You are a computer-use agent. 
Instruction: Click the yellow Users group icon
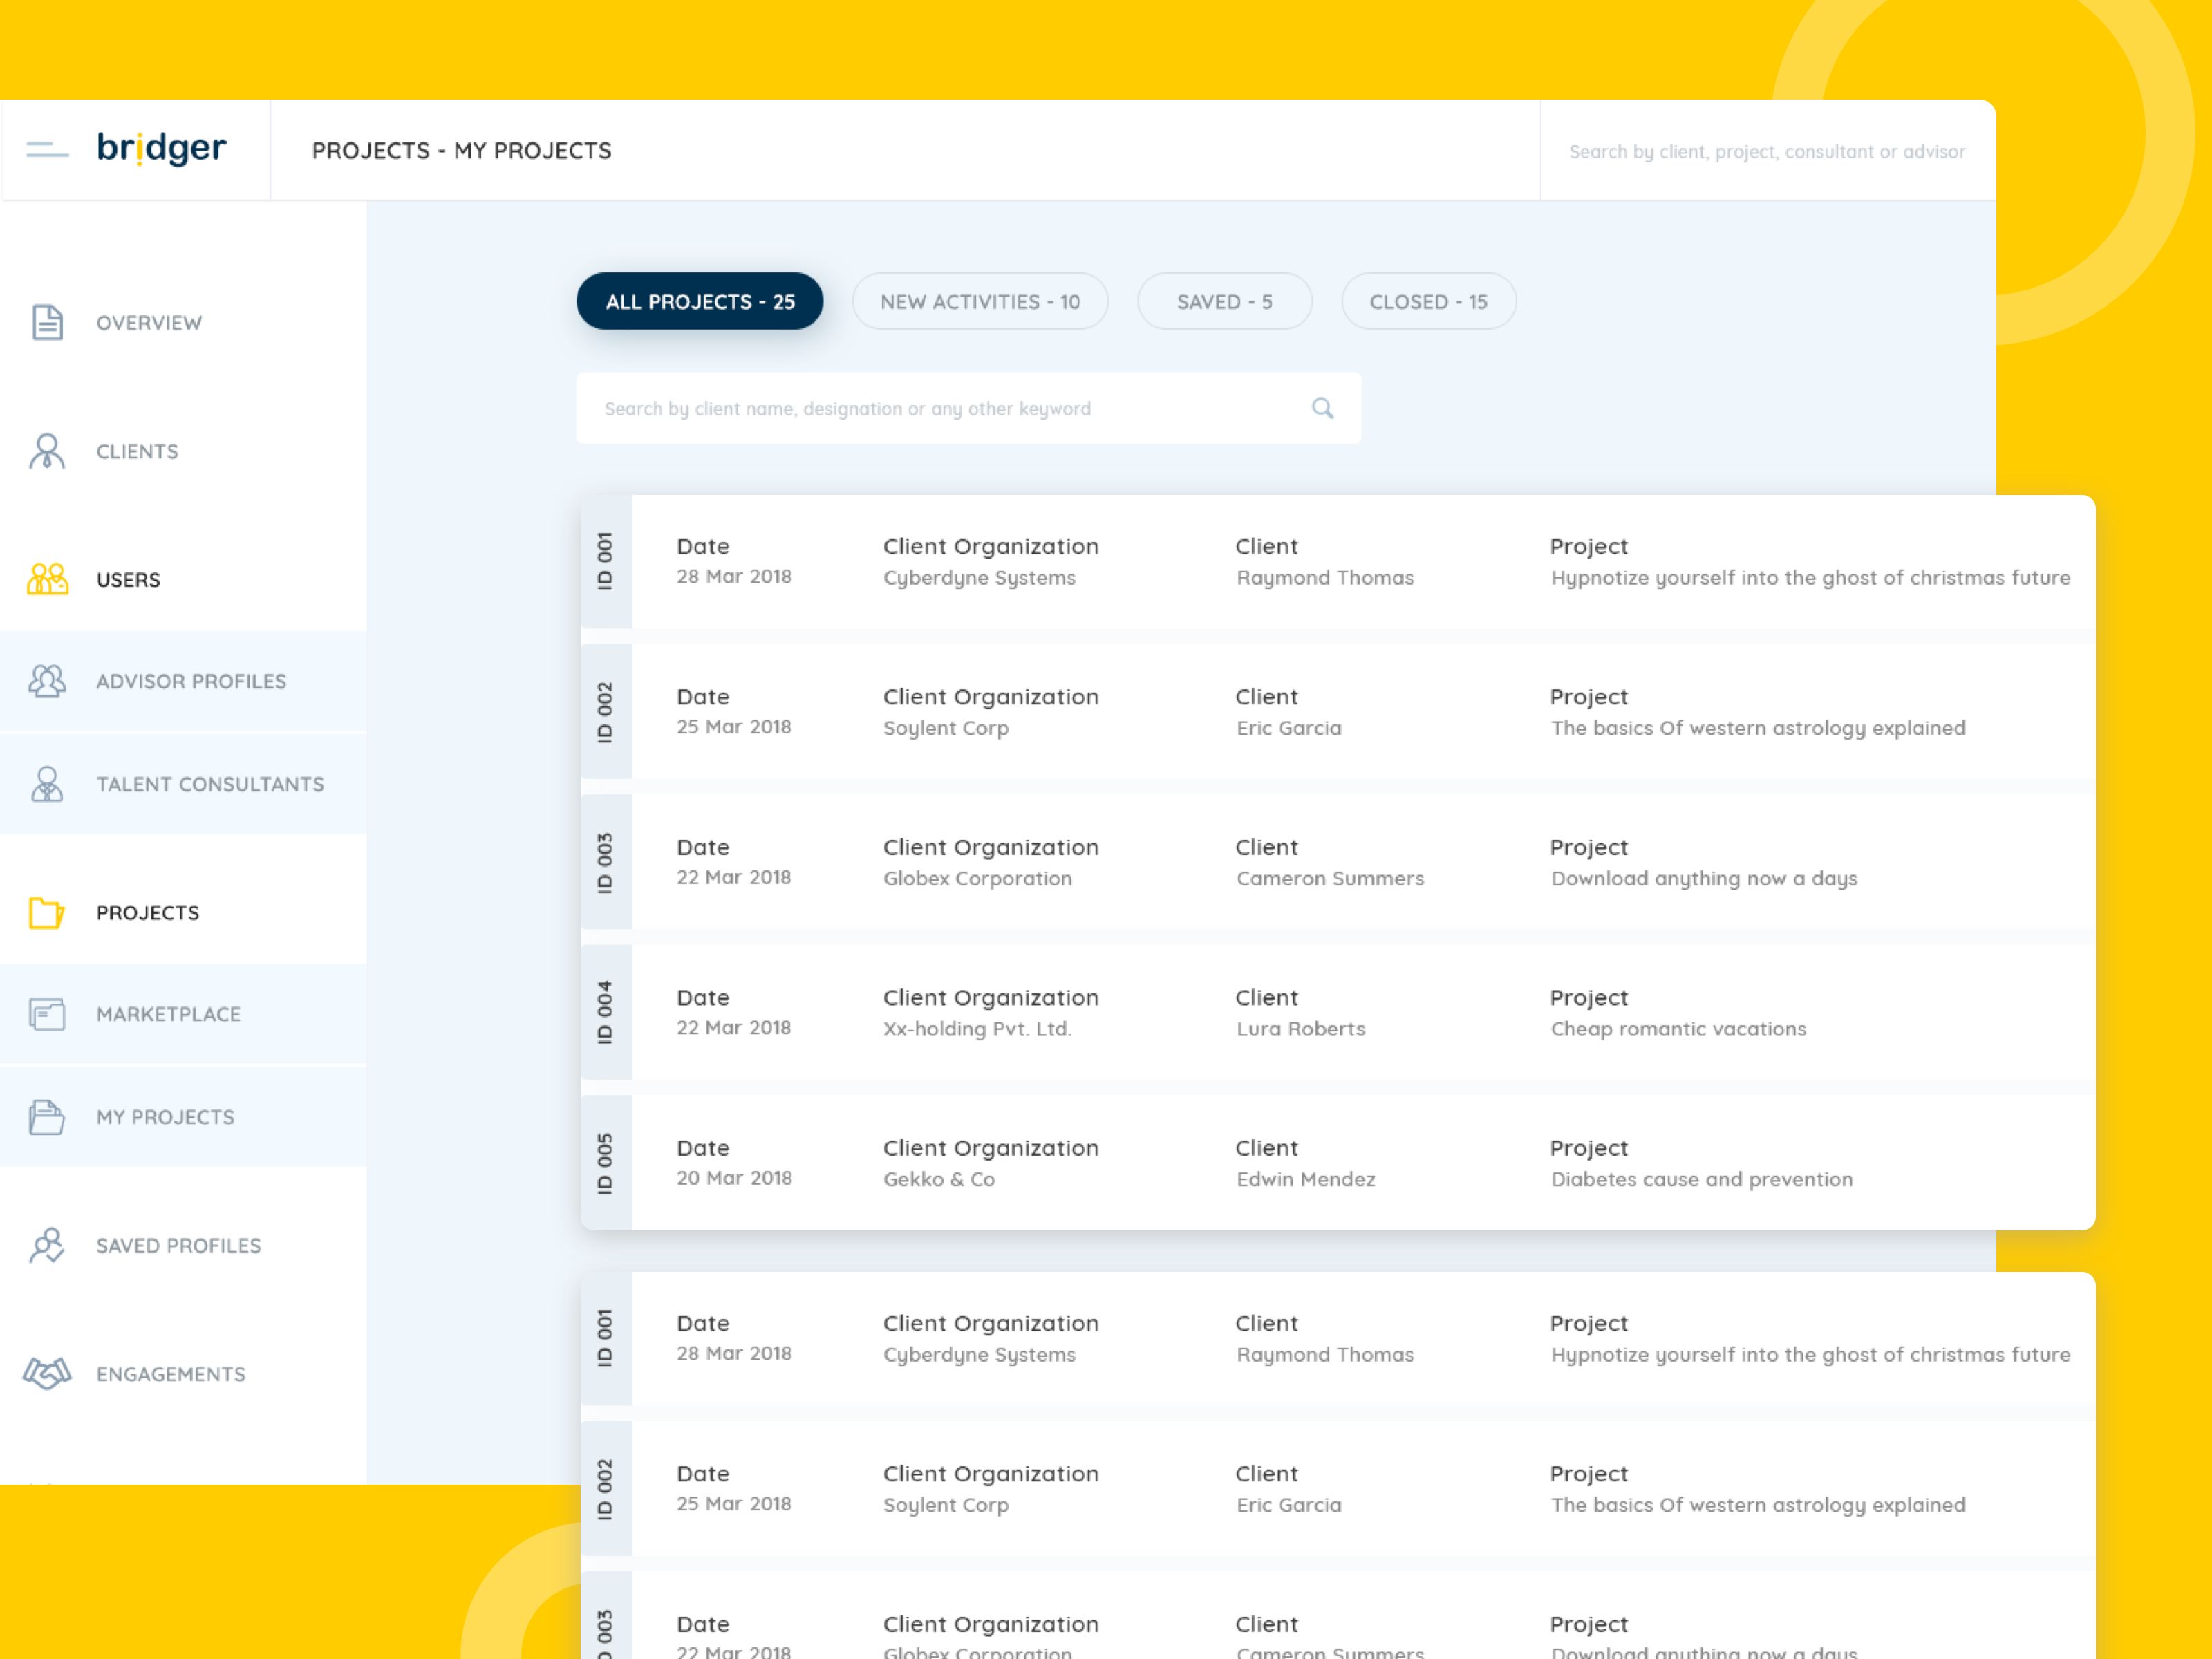[47, 579]
